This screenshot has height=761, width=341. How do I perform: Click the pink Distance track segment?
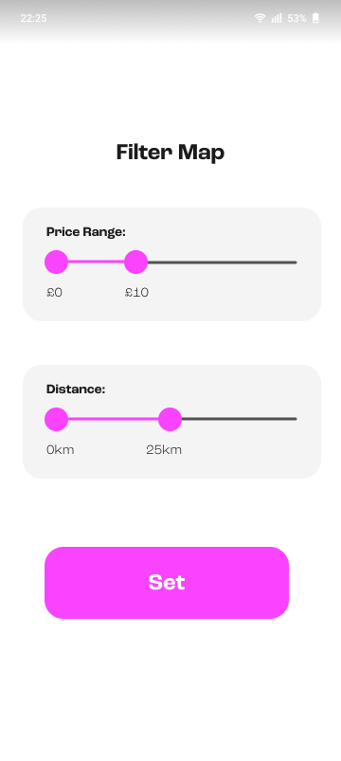(x=113, y=419)
